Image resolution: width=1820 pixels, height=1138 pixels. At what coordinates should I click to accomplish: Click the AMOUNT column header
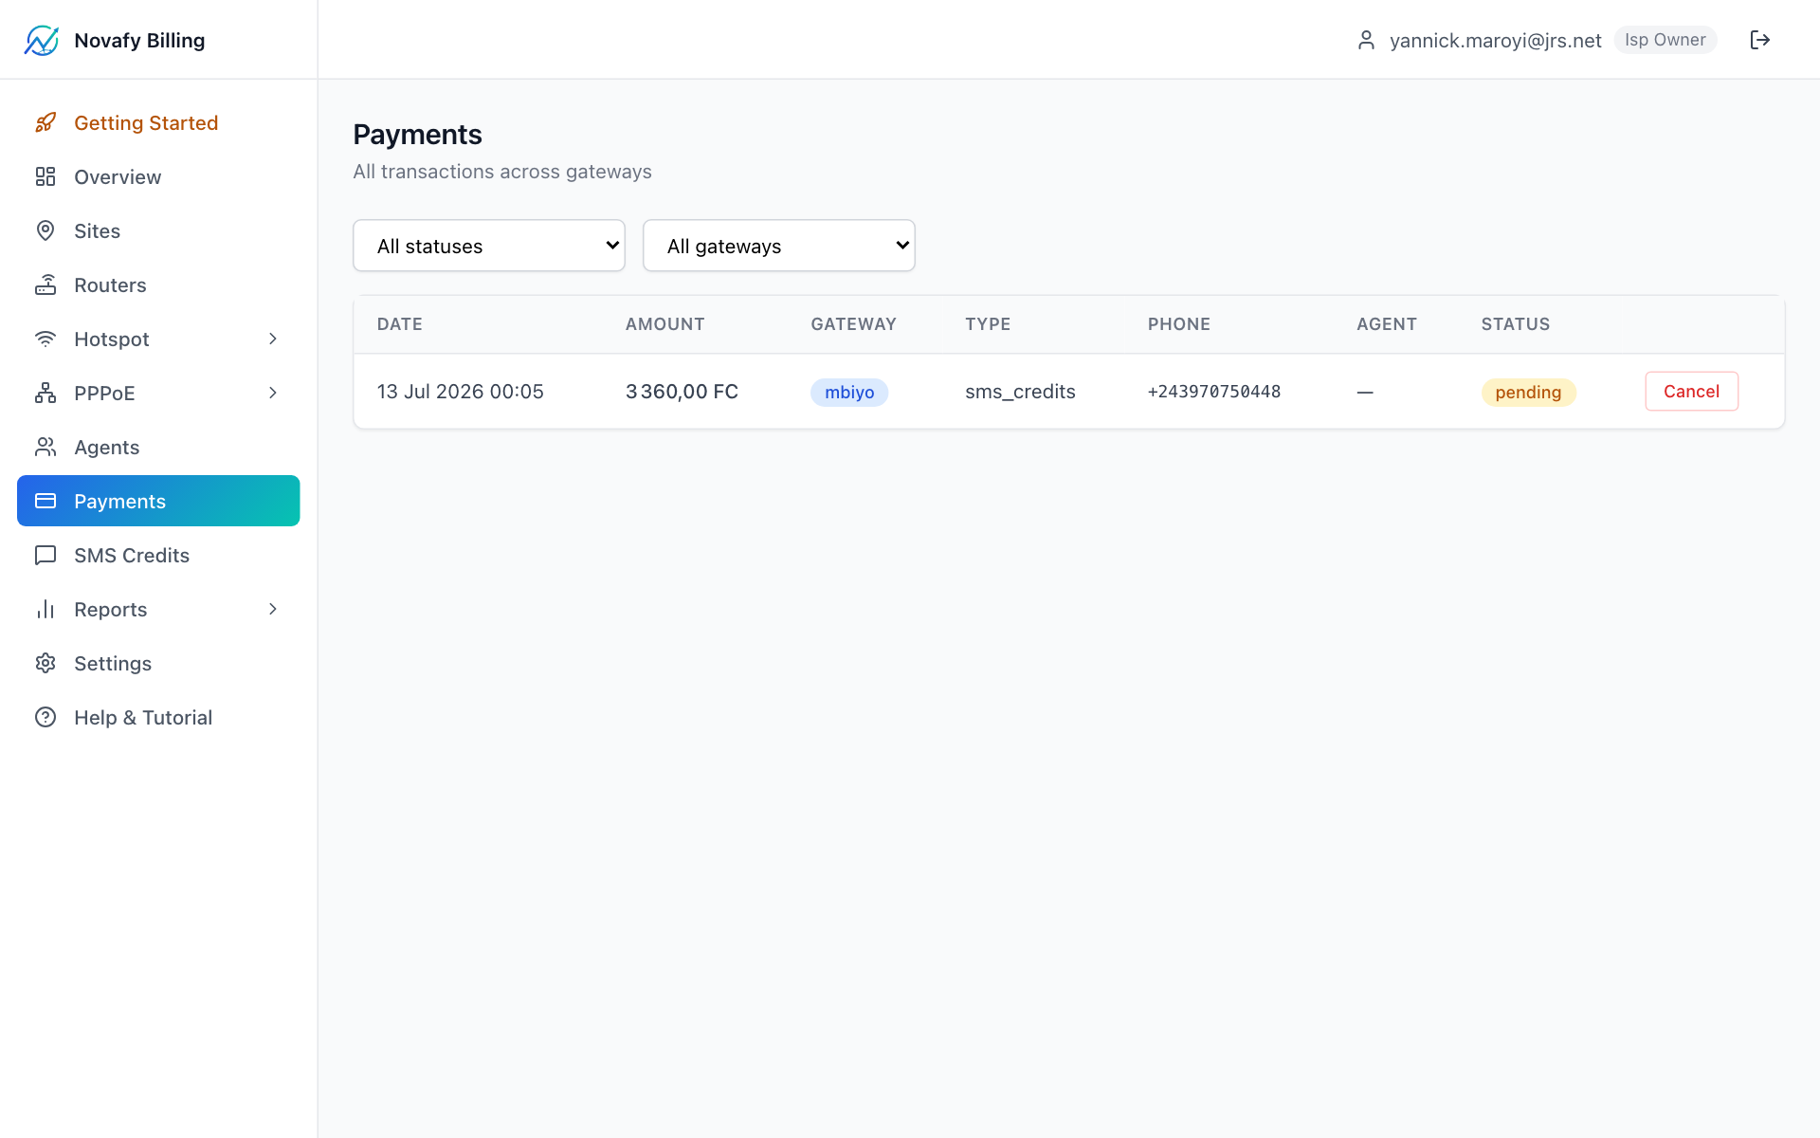tap(665, 324)
